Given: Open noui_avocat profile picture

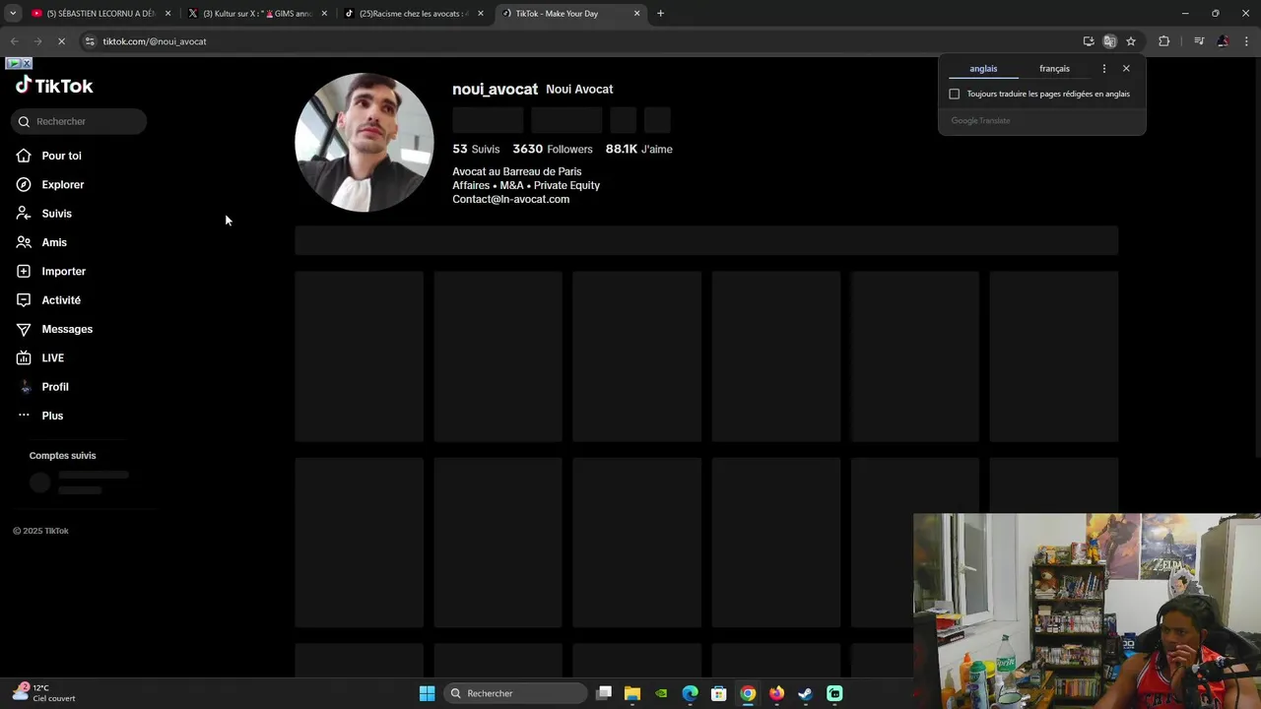Looking at the screenshot, I should 365,143.
